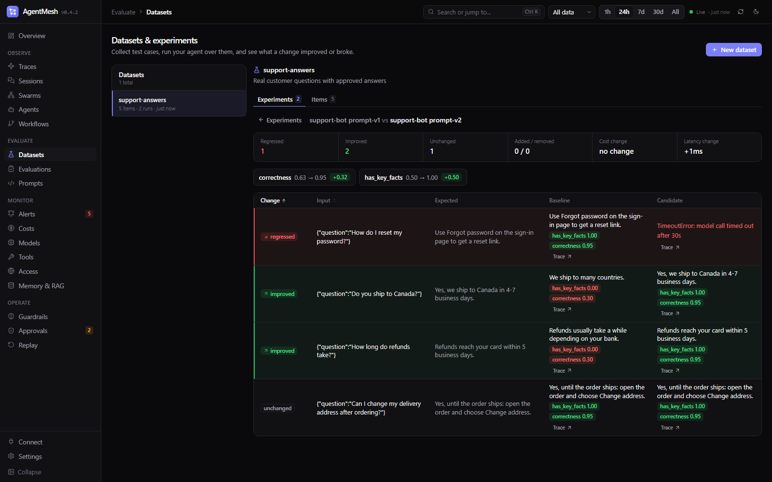
Task: Select the 30d time range
Action: tap(658, 12)
